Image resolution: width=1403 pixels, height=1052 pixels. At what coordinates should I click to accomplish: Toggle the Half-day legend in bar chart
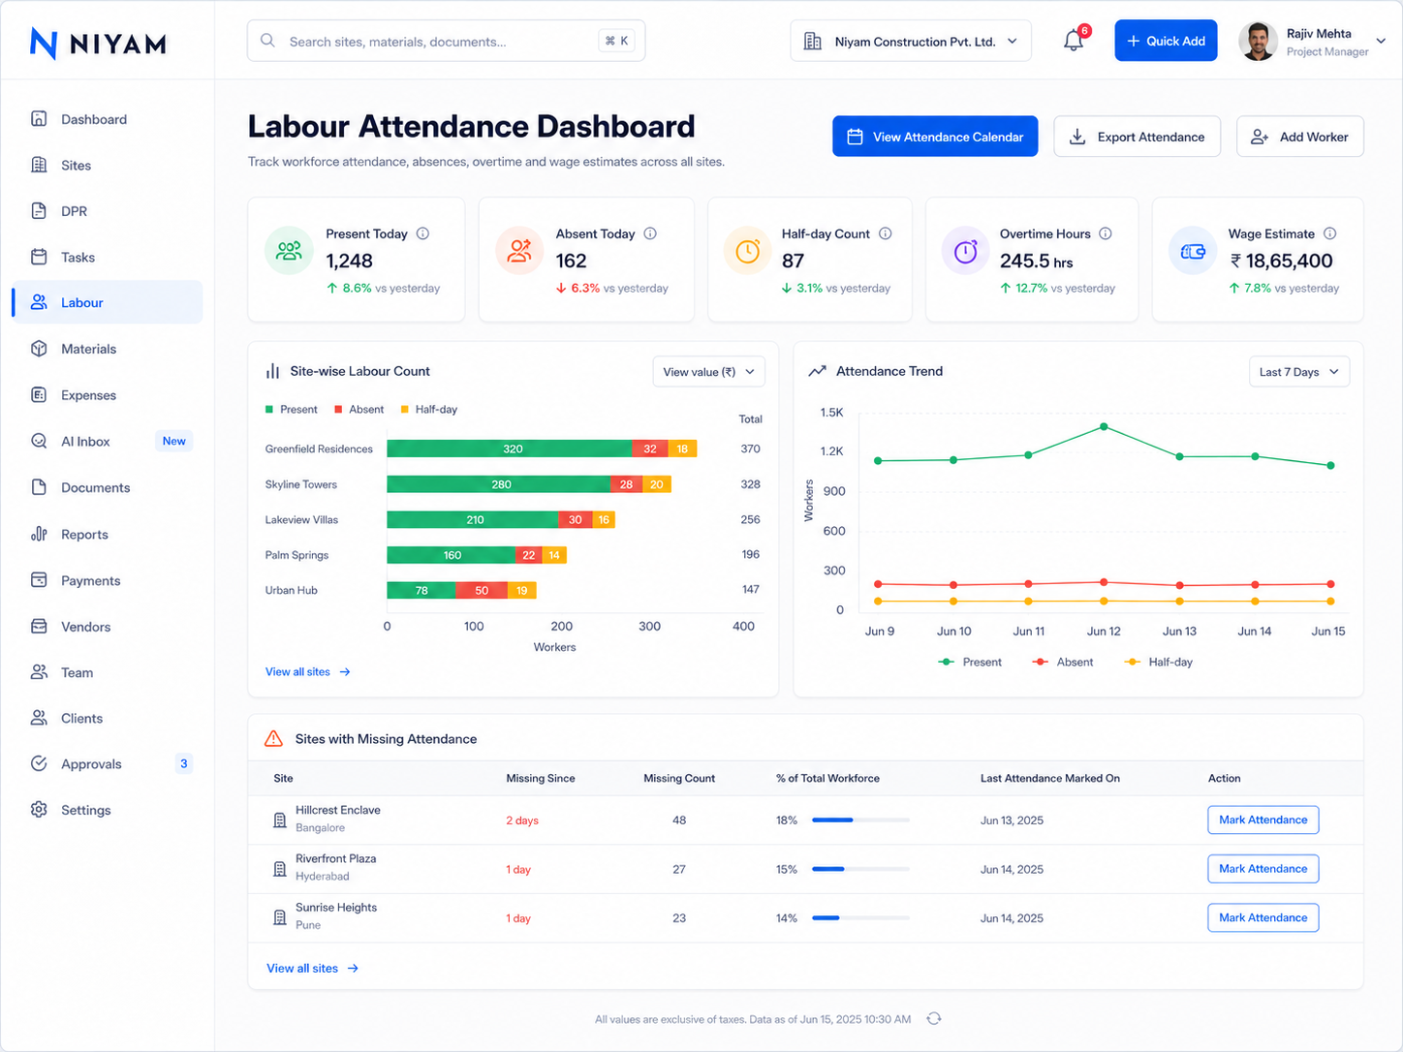pos(429,410)
